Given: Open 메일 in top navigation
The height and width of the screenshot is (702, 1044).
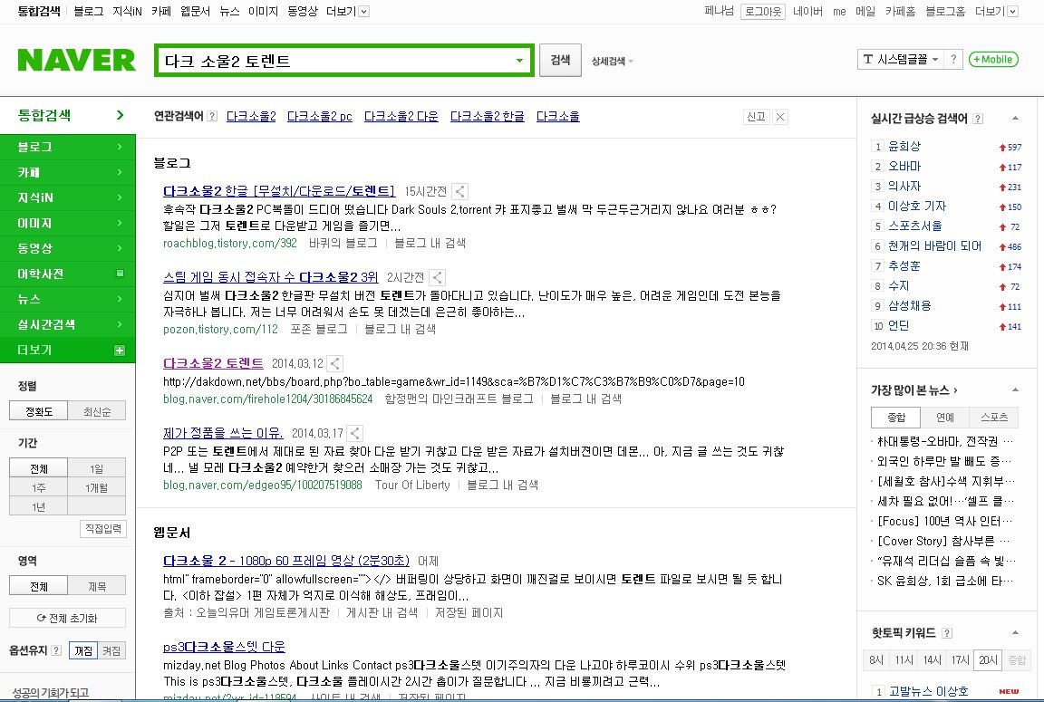Looking at the screenshot, I should pos(865,11).
